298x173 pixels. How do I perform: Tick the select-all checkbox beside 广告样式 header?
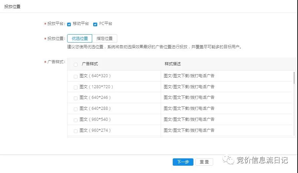click(76, 65)
